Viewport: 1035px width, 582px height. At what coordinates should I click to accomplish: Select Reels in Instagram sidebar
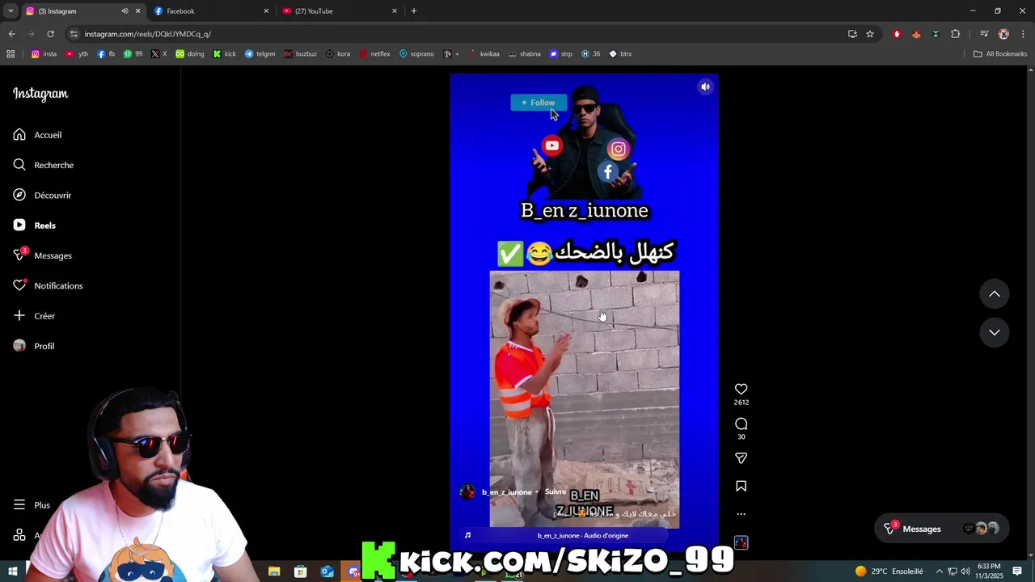(x=35, y=226)
